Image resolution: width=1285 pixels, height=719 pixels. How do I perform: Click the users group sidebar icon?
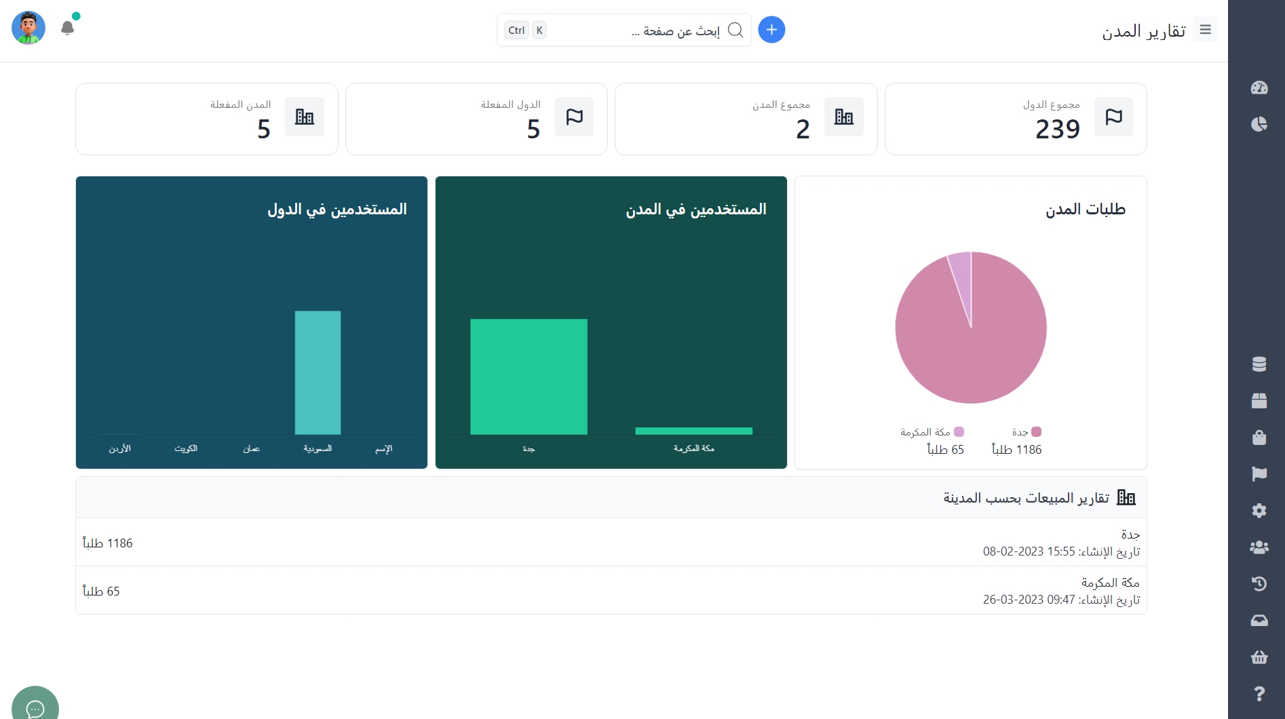(x=1259, y=547)
